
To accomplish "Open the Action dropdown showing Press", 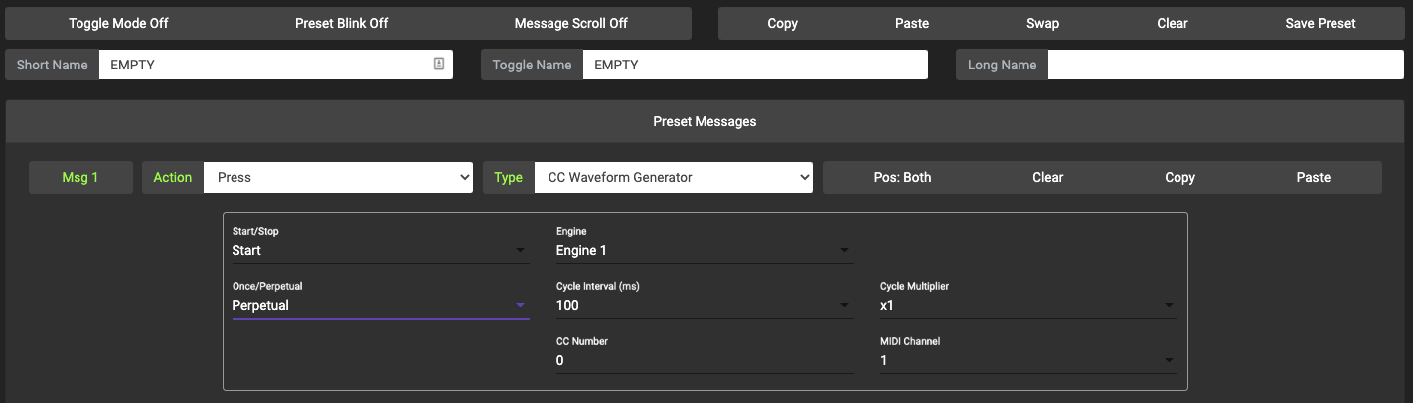I will point(338,177).
